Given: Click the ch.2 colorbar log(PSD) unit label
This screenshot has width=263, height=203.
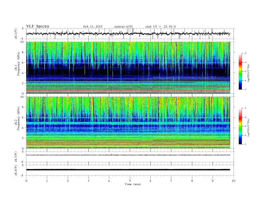Looking at the screenshot, I should point(249,127).
